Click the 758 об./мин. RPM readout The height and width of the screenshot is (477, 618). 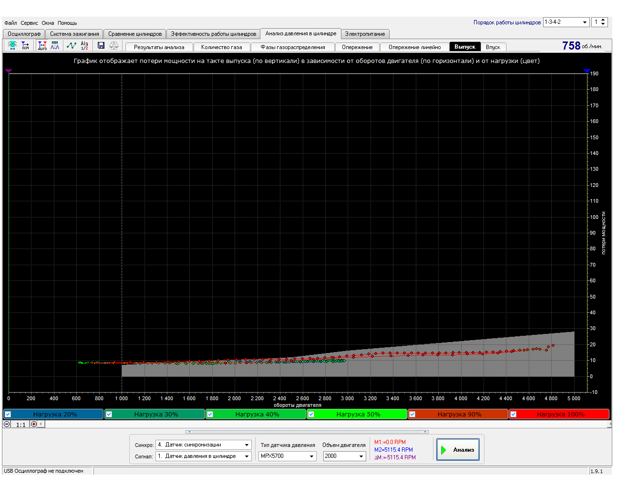tap(582, 46)
